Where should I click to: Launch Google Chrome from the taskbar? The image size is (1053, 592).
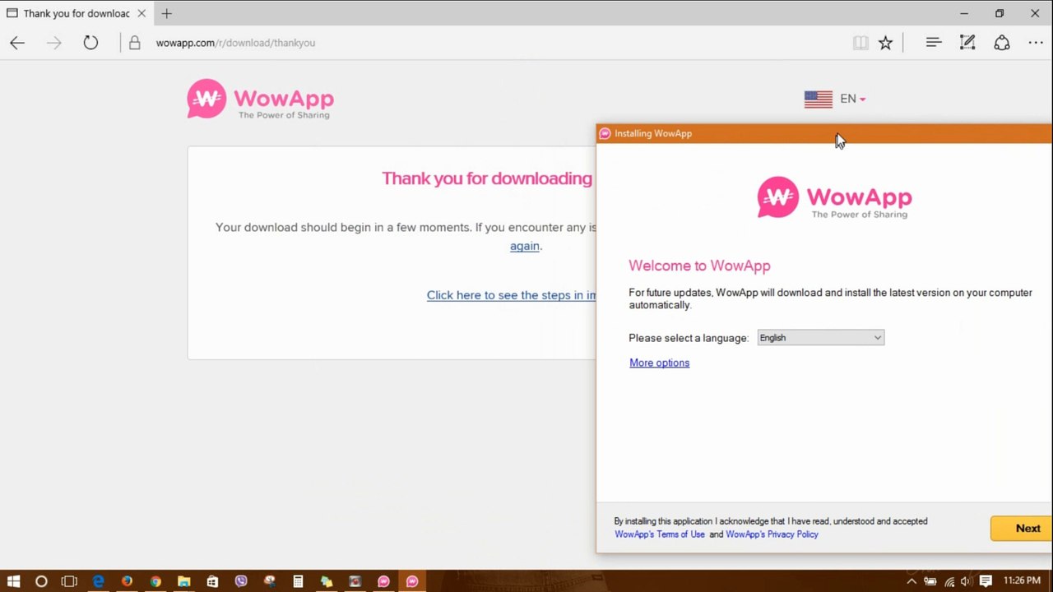pyautogui.click(x=155, y=581)
